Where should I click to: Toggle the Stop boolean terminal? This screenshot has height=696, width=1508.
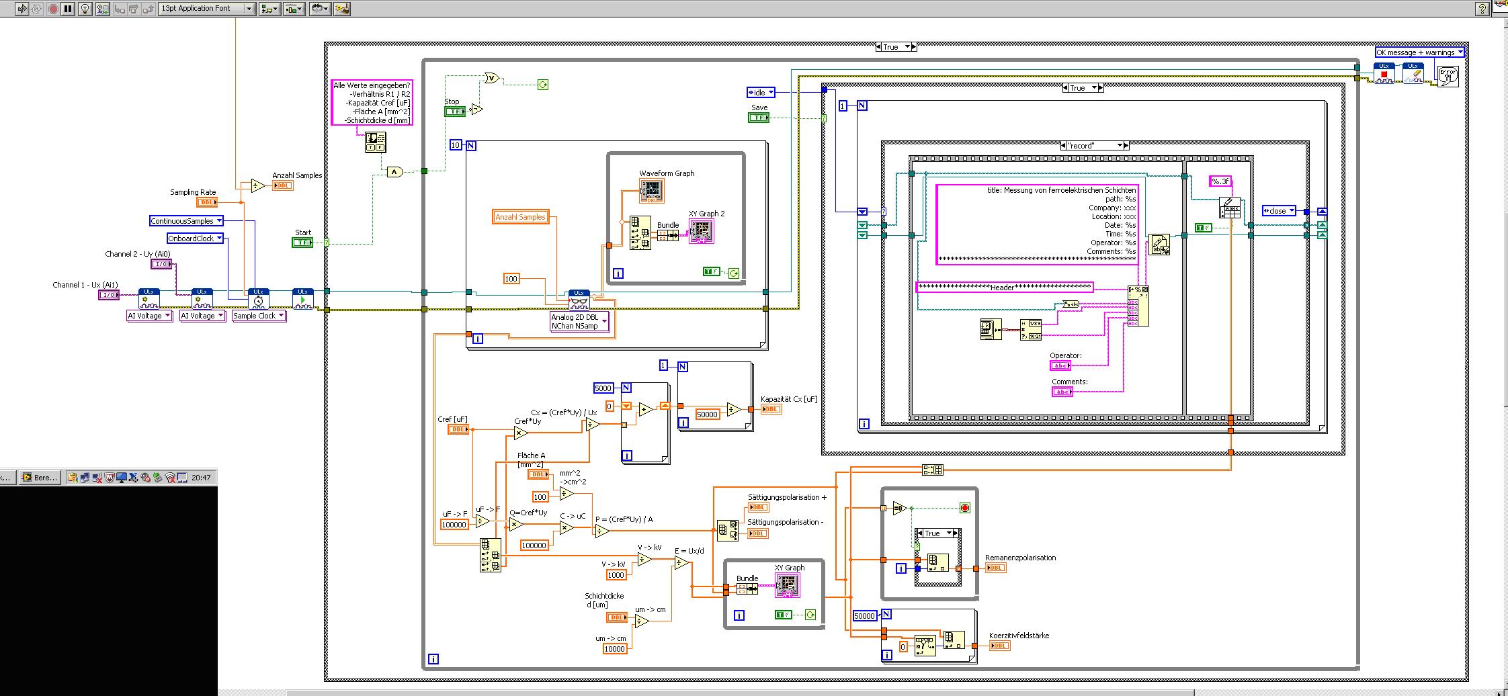point(455,112)
